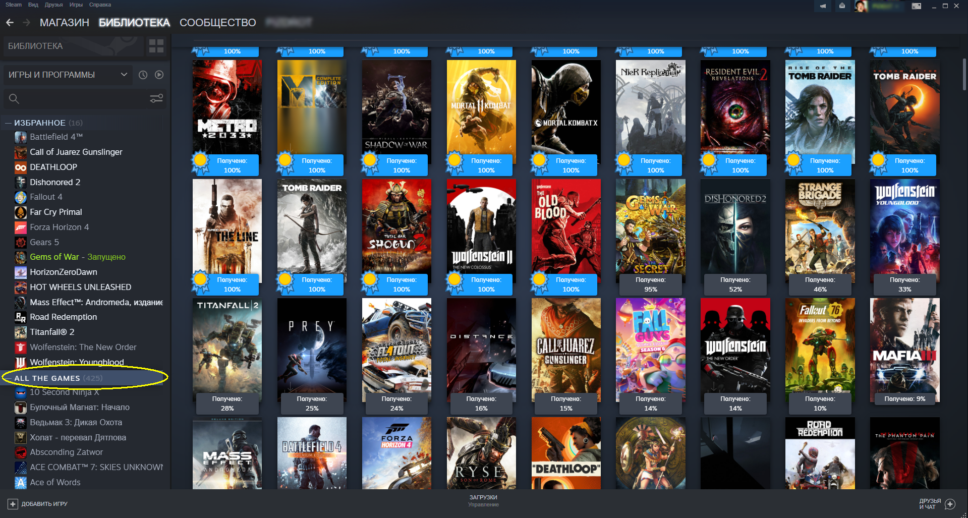Open the ЗАГРУЗКИ downloads manager
The image size is (968, 518).
click(x=483, y=500)
